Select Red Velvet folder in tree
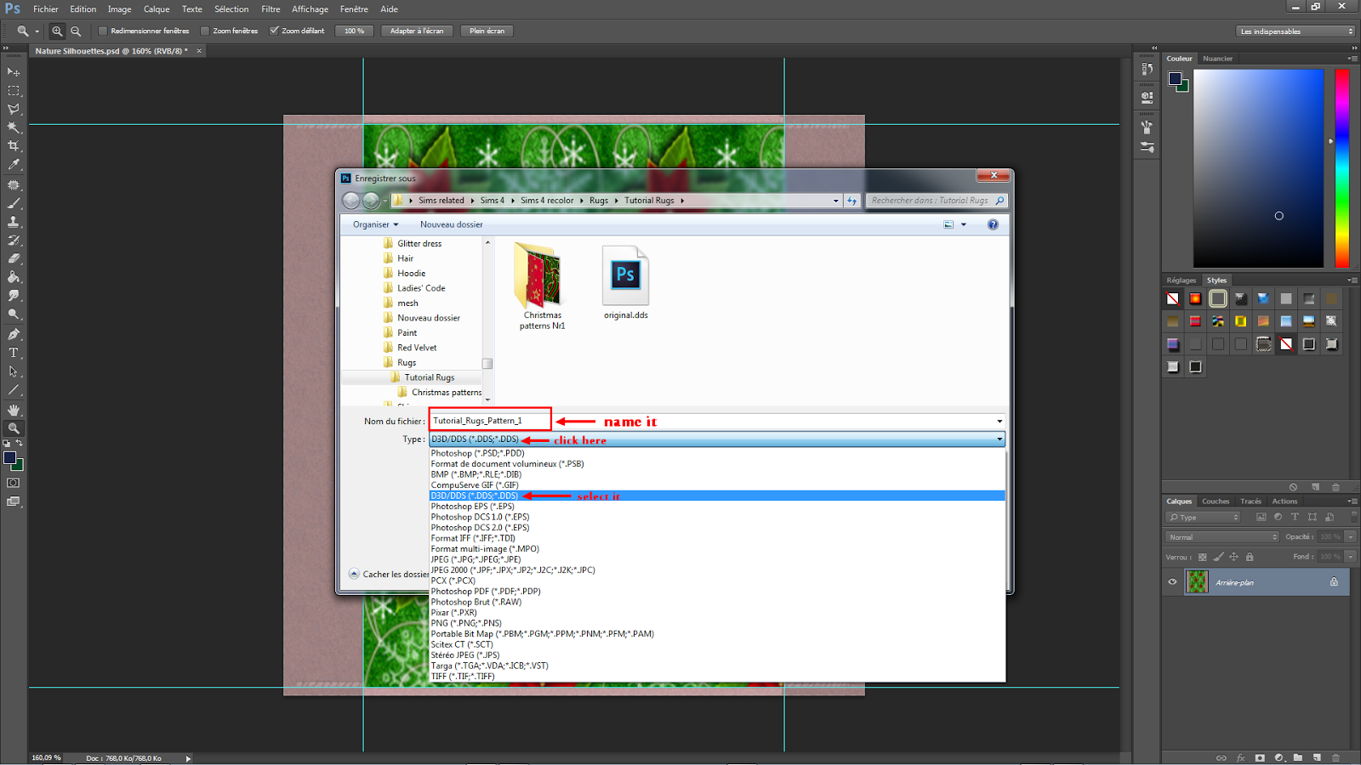This screenshot has width=1361, height=765. tap(417, 348)
